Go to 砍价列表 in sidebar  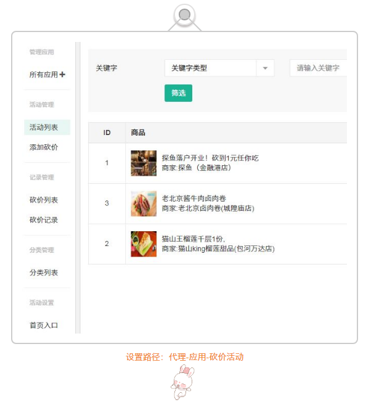click(x=44, y=200)
